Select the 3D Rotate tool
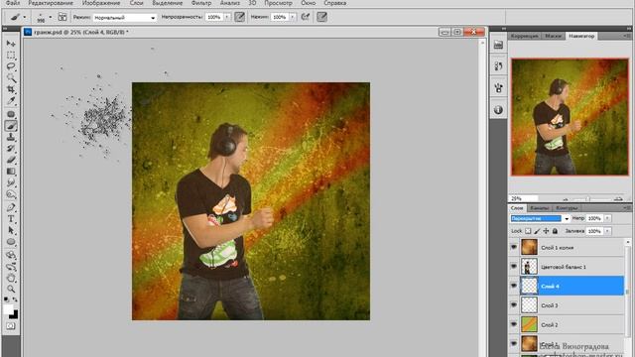635x357 pixels. pyautogui.click(x=11, y=256)
